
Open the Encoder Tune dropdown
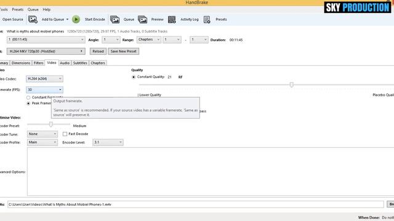[42, 134]
